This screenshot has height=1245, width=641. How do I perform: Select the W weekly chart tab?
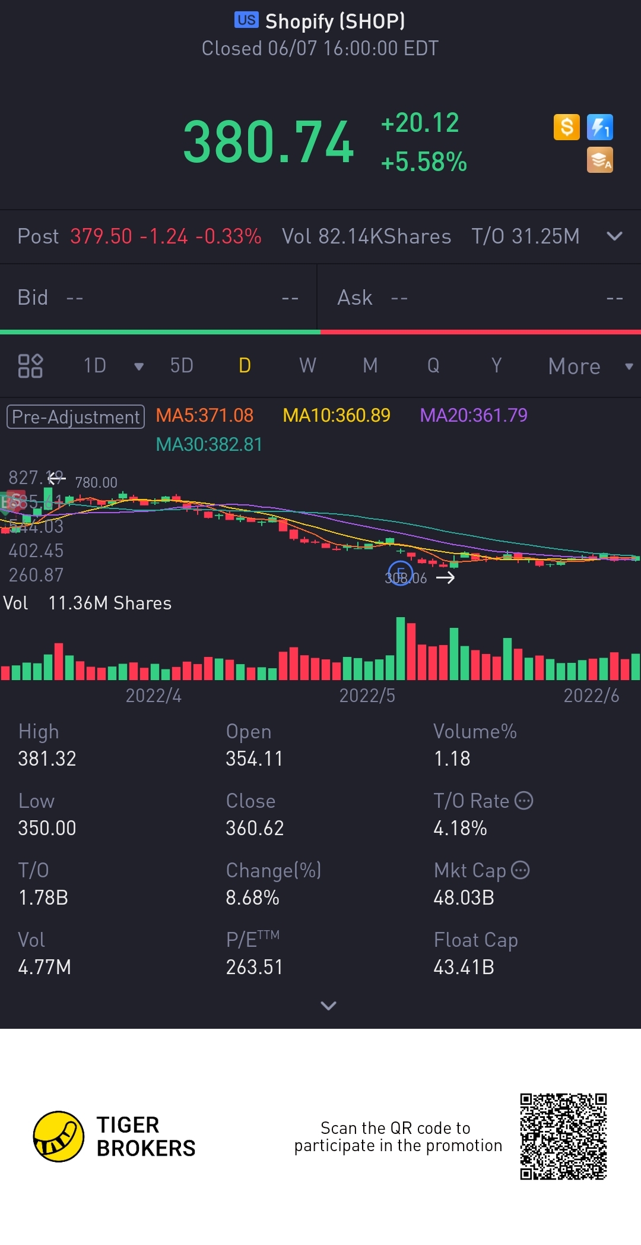pos(307,366)
